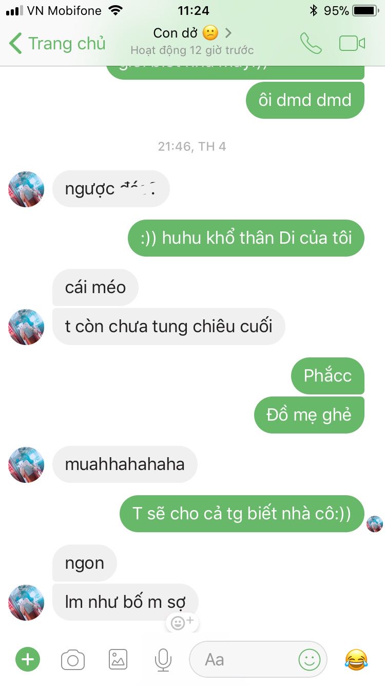Tap the voice call phone icon

[x=311, y=44]
